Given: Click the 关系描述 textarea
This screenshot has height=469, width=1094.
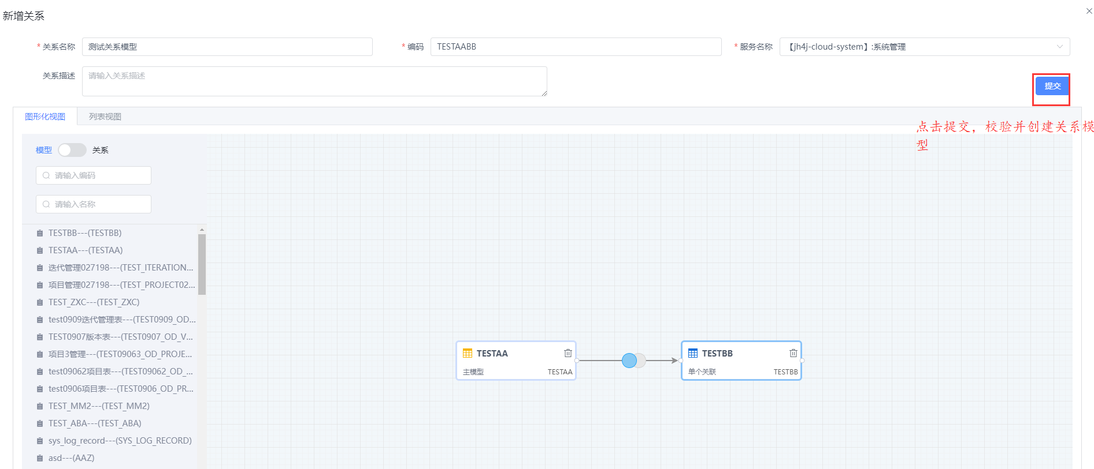Looking at the screenshot, I should pyautogui.click(x=314, y=81).
